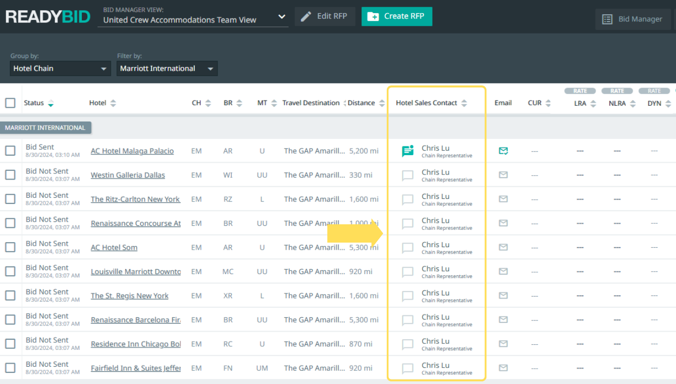Sort by CUR column arrows
Viewport: 676px width, 384px height.
coord(548,103)
